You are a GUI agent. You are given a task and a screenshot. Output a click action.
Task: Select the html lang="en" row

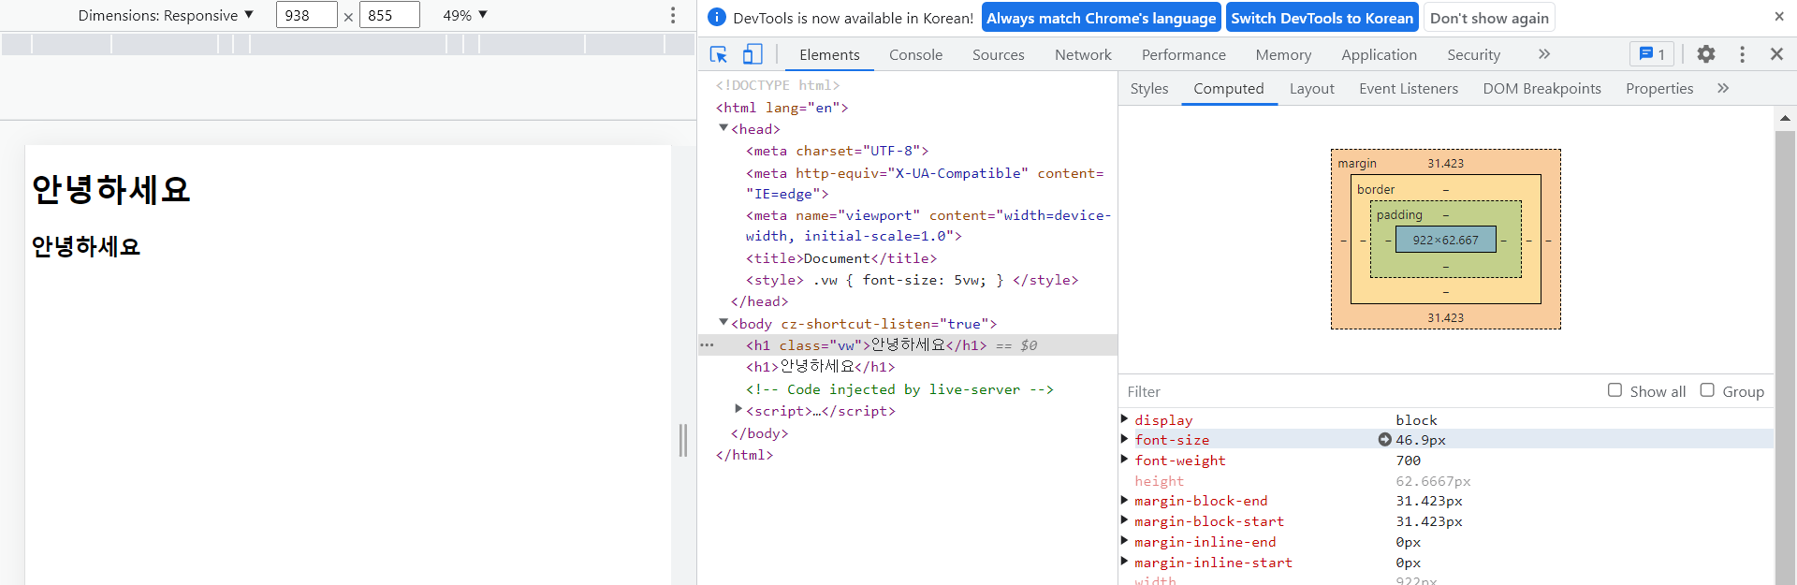click(x=908, y=108)
